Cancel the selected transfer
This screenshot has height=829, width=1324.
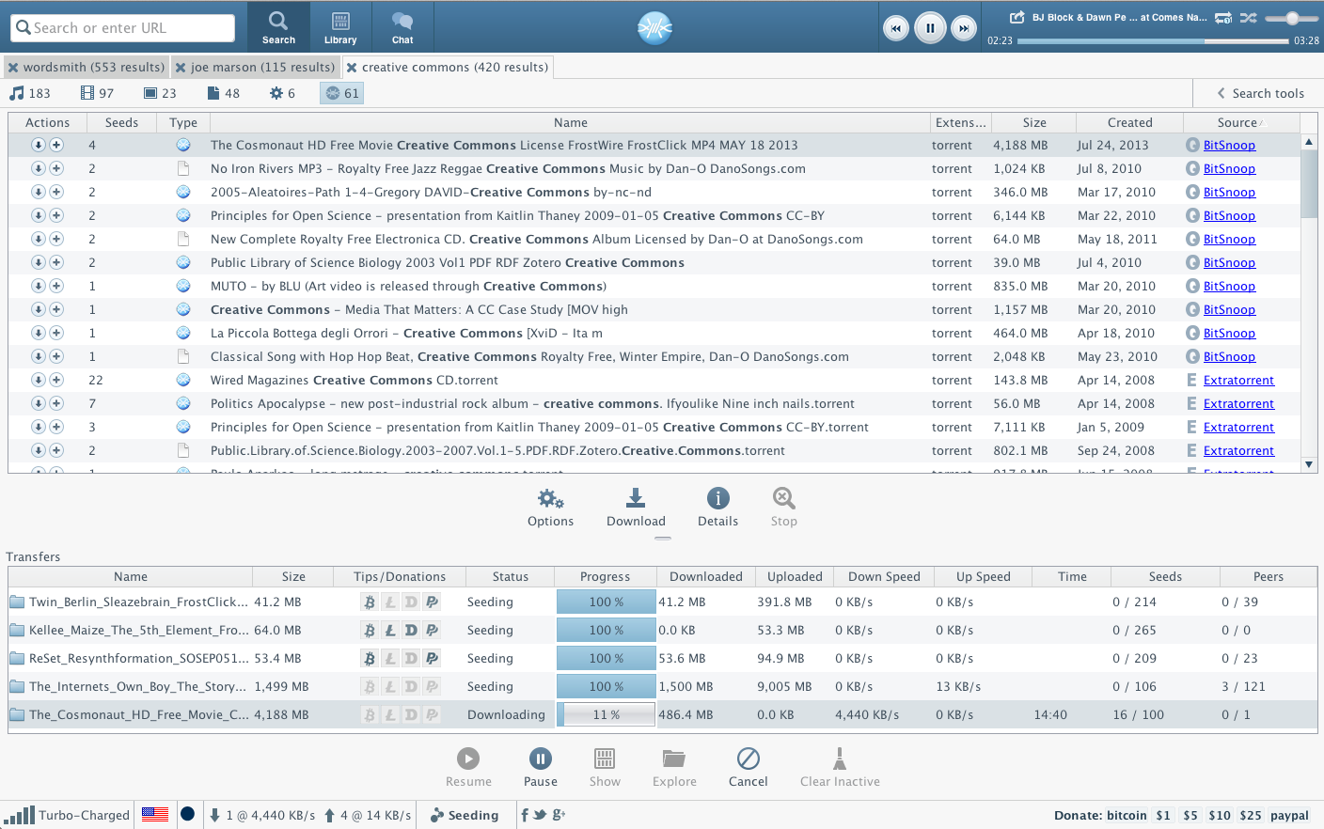click(748, 767)
